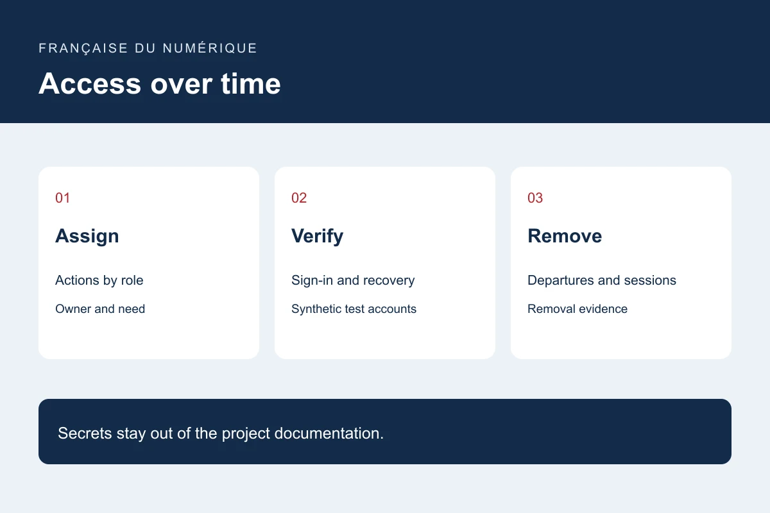Click the "FRANÇAISE DU NUMÉRIQUE" header label
Screen dimensions: 770x513
click(x=148, y=48)
